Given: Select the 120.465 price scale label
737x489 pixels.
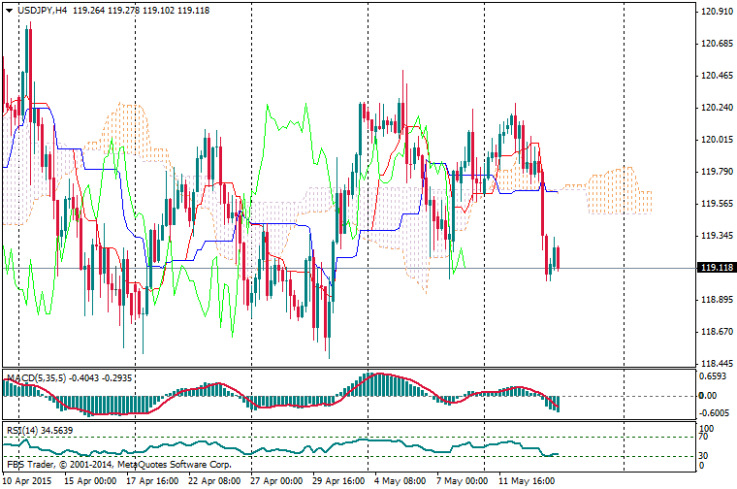Looking at the screenshot, I should click(717, 76).
